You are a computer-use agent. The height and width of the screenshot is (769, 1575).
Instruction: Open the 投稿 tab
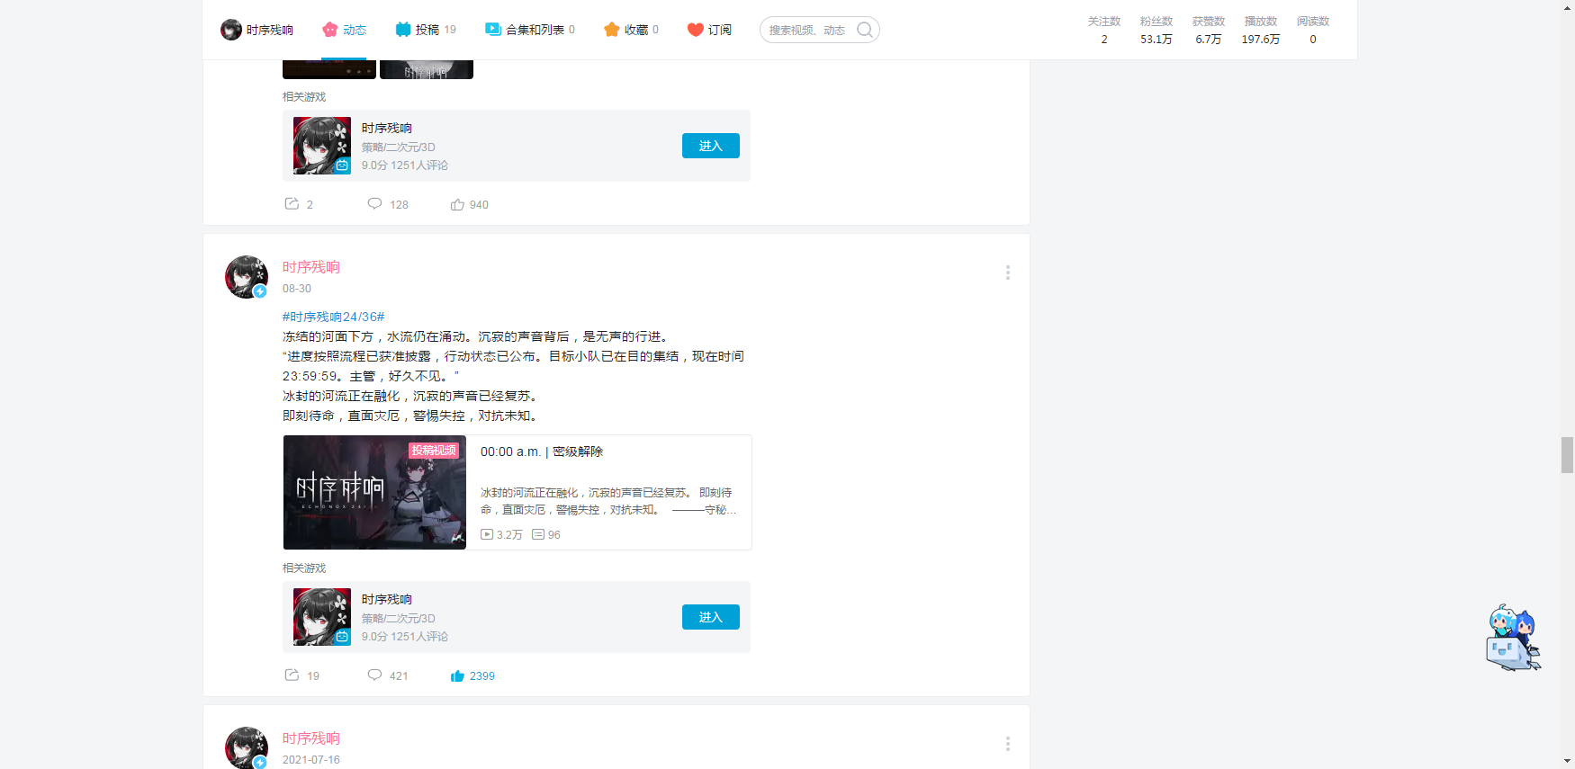pyautogui.click(x=426, y=30)
